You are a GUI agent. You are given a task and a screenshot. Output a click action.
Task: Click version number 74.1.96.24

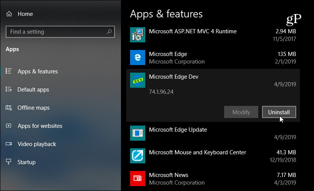161,92
